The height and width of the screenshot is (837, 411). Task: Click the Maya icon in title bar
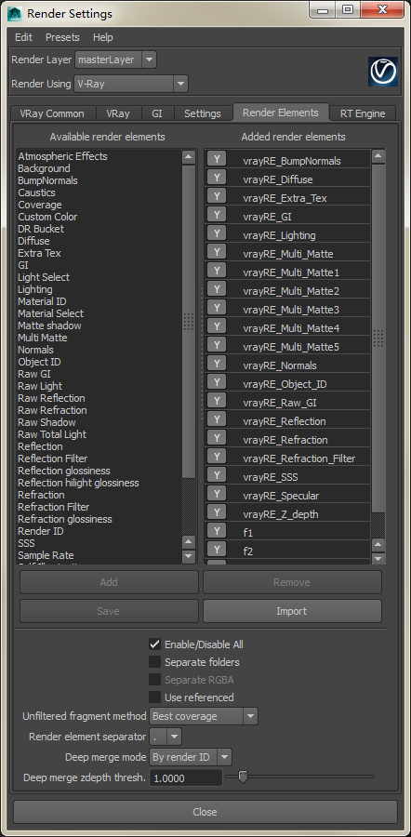pos(14,13)
